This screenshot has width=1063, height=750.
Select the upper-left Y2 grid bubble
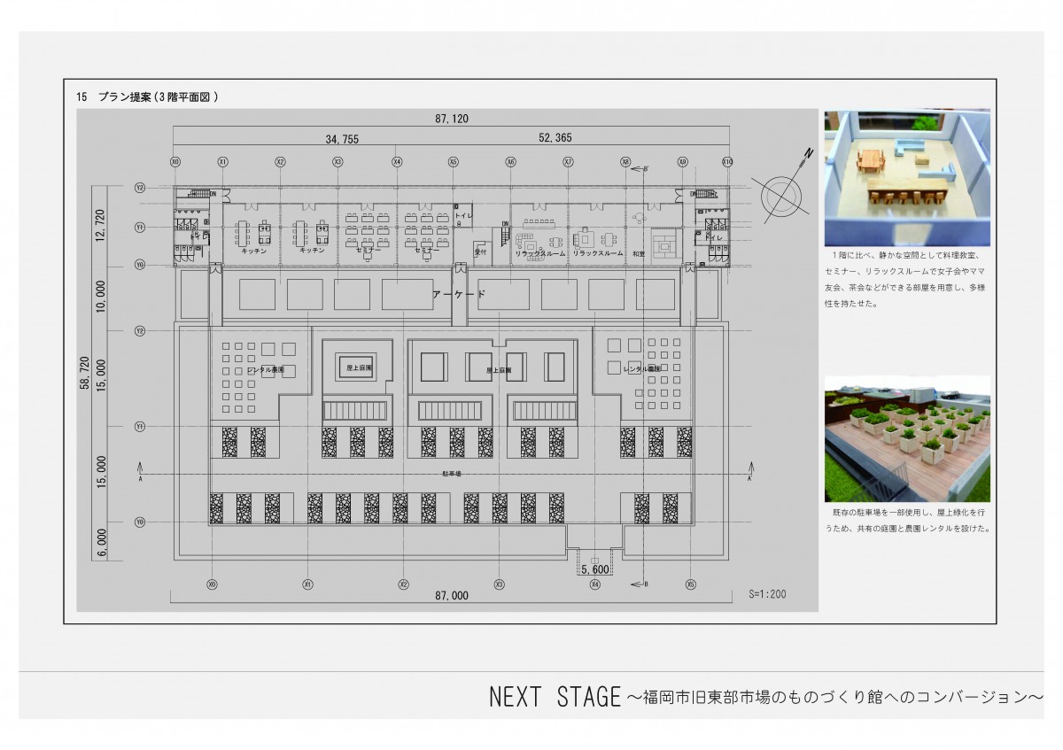(x=140, y=188)
